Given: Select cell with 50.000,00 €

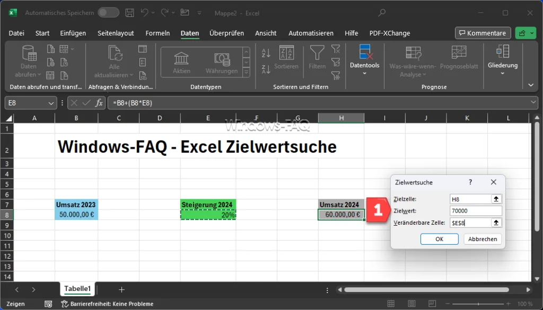Looking at the screenshot, I should click(x=76, y=215).
